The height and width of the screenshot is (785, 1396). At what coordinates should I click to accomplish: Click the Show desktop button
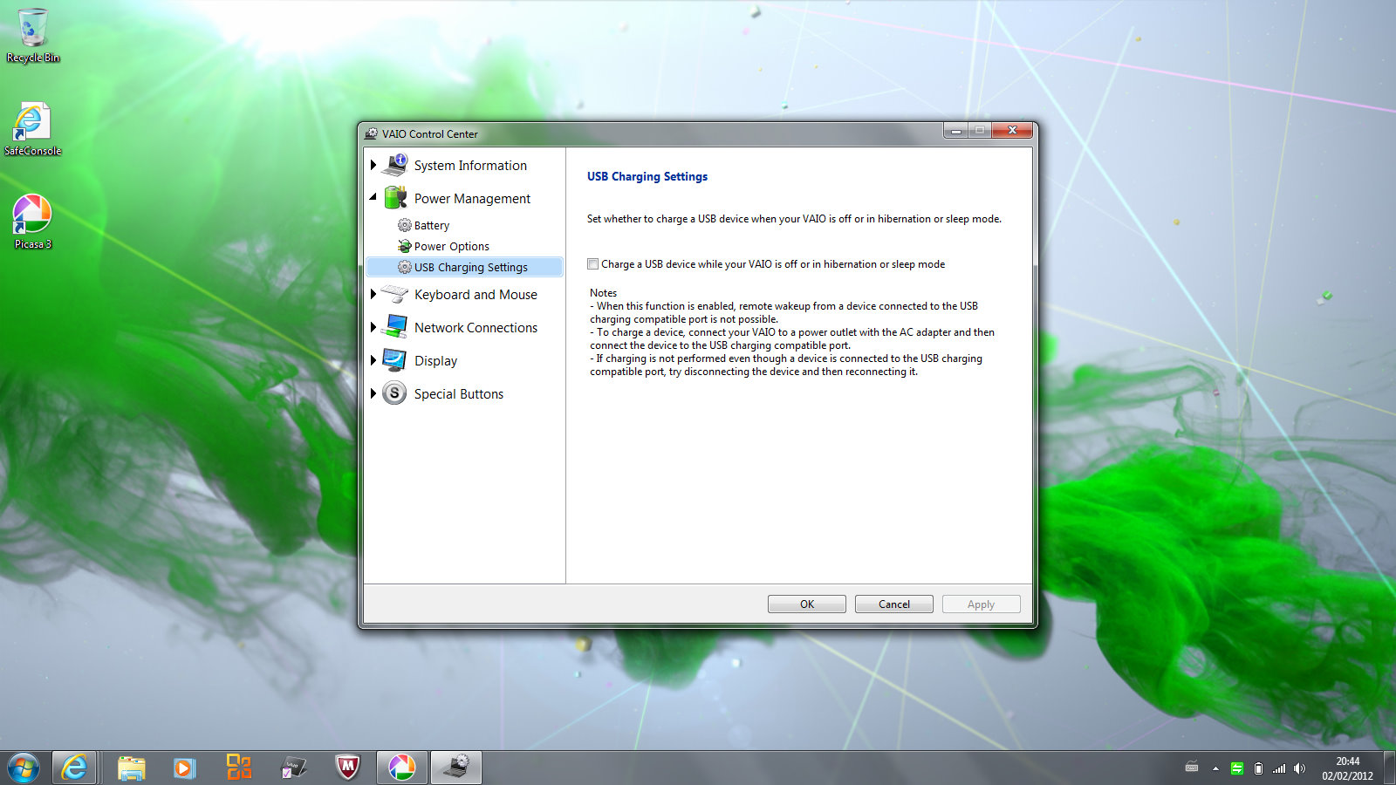(1389, 768)
